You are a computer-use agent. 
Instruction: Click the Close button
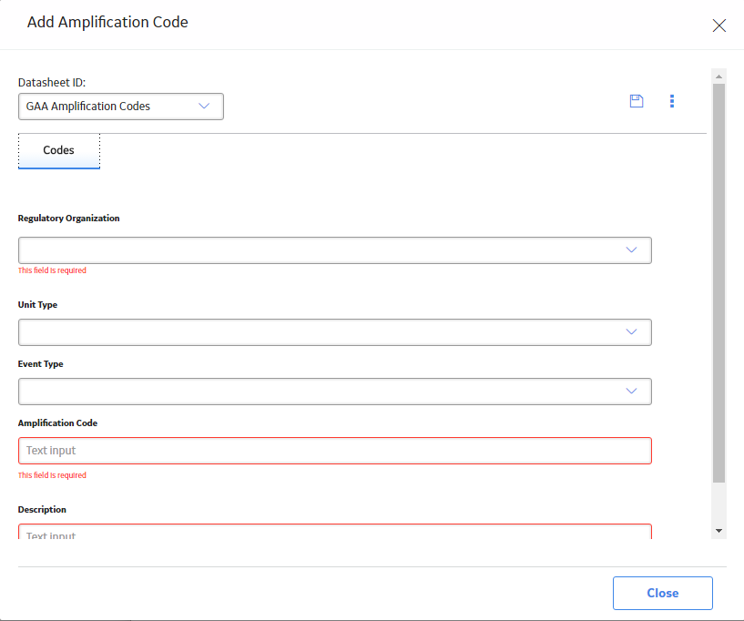[x=662, y=593]
